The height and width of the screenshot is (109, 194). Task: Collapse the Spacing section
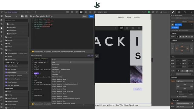(x=171, y=40)
